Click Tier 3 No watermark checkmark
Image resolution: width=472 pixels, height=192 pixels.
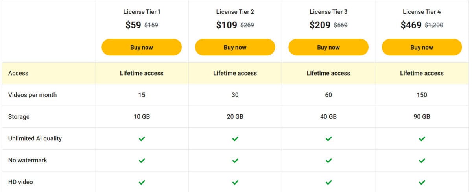click(328, 161)
